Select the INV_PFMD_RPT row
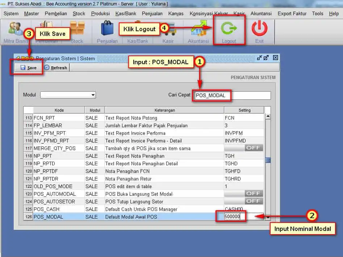The height and width of the screenshot is (257, 343). pos(144,141)
